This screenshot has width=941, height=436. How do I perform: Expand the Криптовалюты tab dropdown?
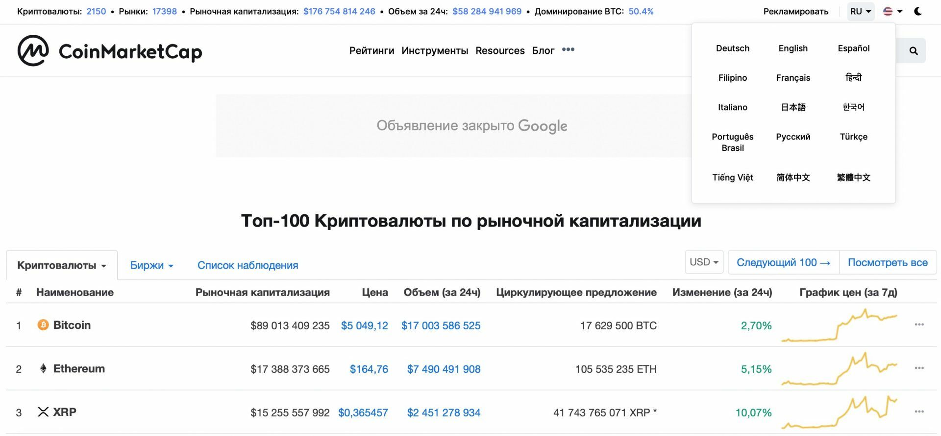pyautogui.click(x=62, y=265)
